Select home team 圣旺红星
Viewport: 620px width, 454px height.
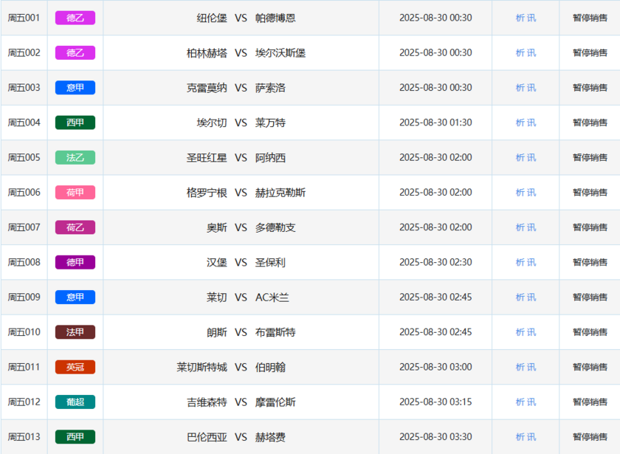(207, 157)
